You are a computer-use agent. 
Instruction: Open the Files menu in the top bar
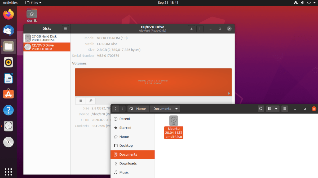(x=33, y=3)
